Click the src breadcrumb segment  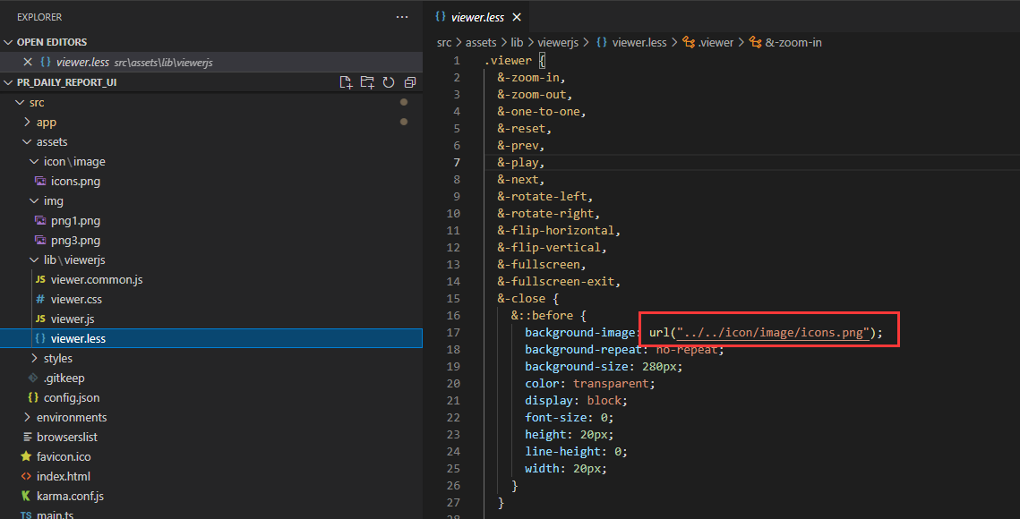[x=444, y=42]
